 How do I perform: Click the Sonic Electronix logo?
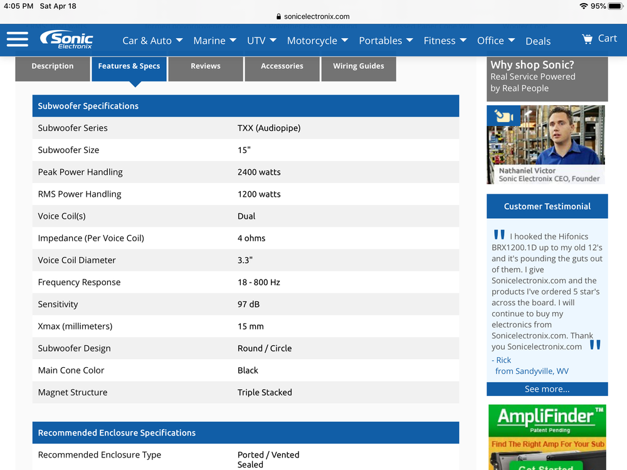click(x=66, y=39)
